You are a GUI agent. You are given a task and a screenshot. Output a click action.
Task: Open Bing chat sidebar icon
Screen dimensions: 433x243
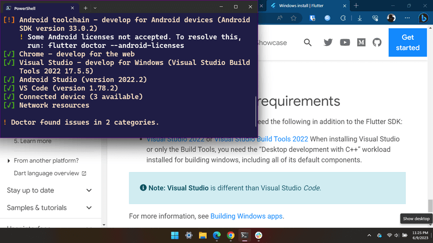tap(424, 18)
